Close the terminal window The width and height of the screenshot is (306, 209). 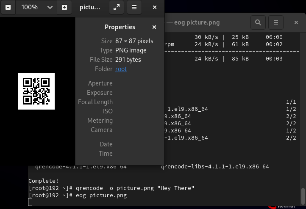(296, 22)
